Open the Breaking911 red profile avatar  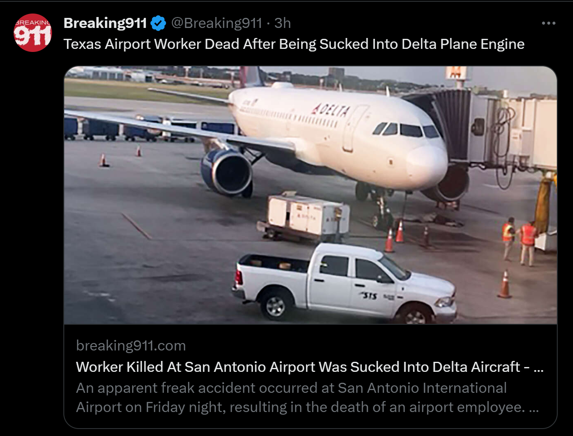click(x=33, y=33)
